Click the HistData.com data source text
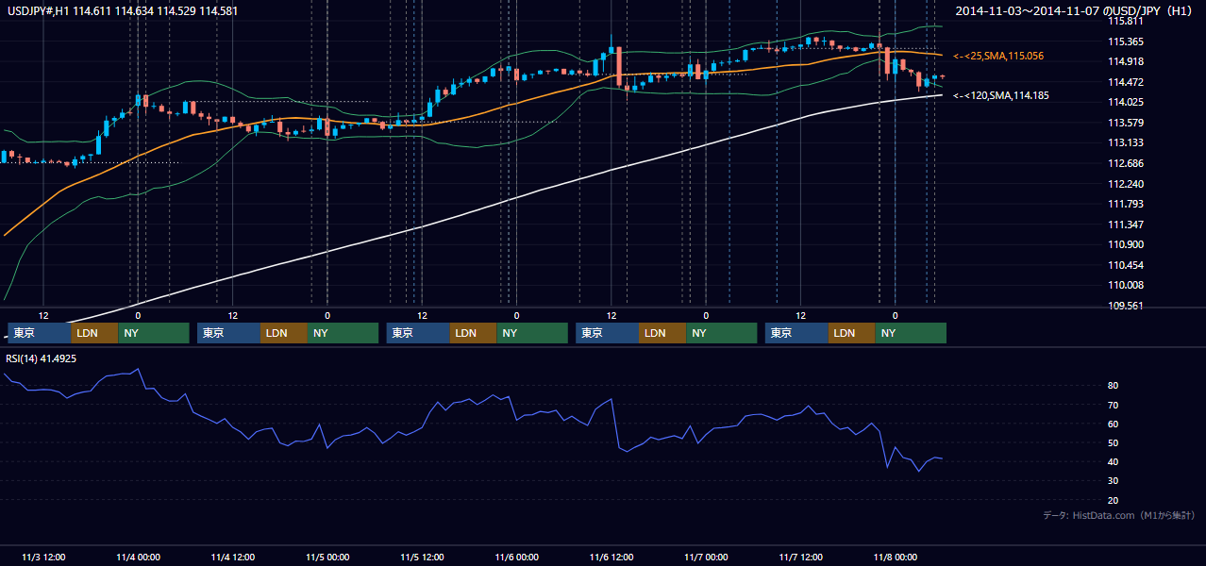This screenshot has height=566, width=1206. 1120,515
